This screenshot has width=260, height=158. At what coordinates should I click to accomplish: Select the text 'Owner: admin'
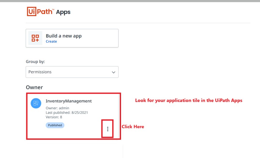(x=57, y=108)
